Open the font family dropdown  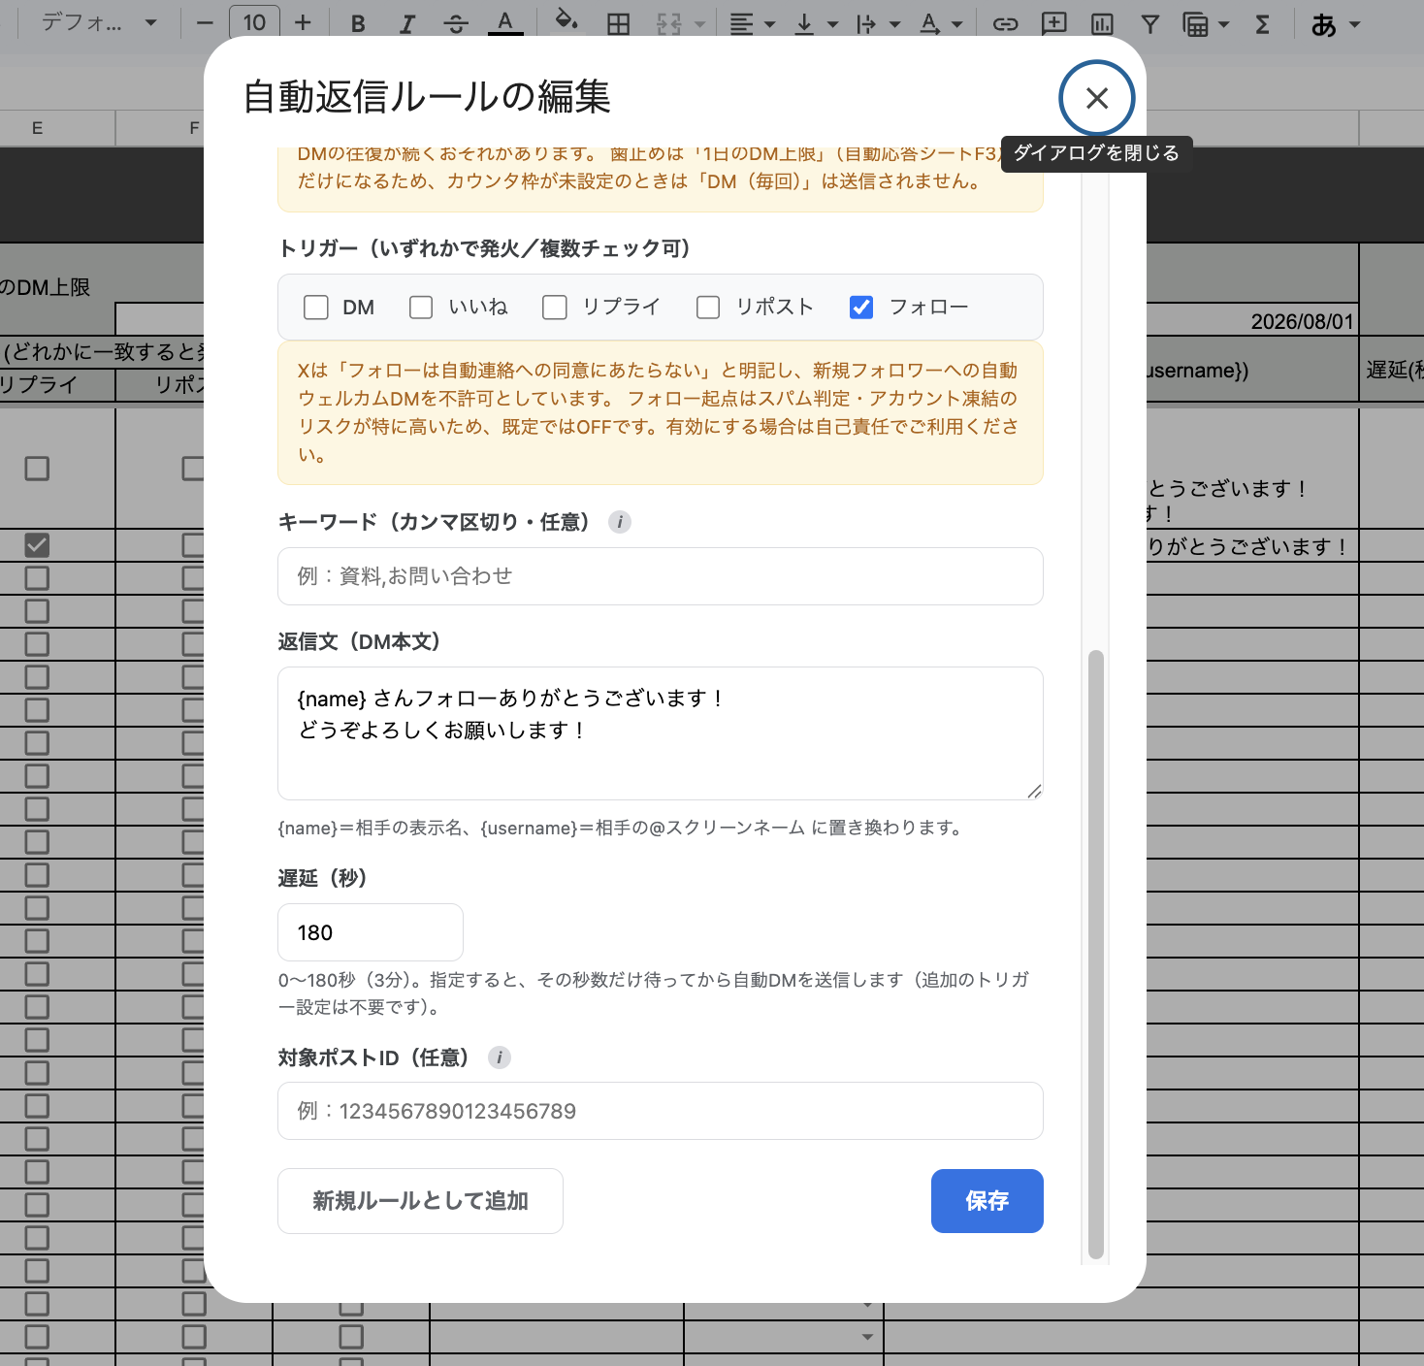98,22
